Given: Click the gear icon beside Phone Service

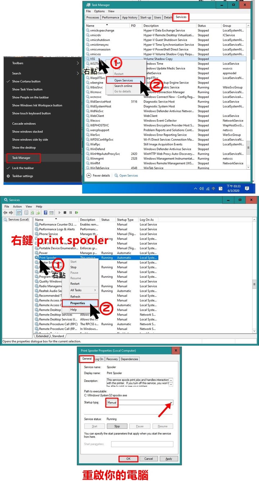Looking at the screenshot, I should [36, 234].
